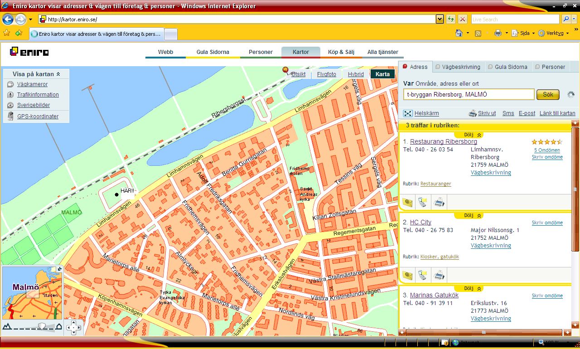Click the browser toolbar printer icon
This screenshot has width=580, height=349.
coord(498,33)
